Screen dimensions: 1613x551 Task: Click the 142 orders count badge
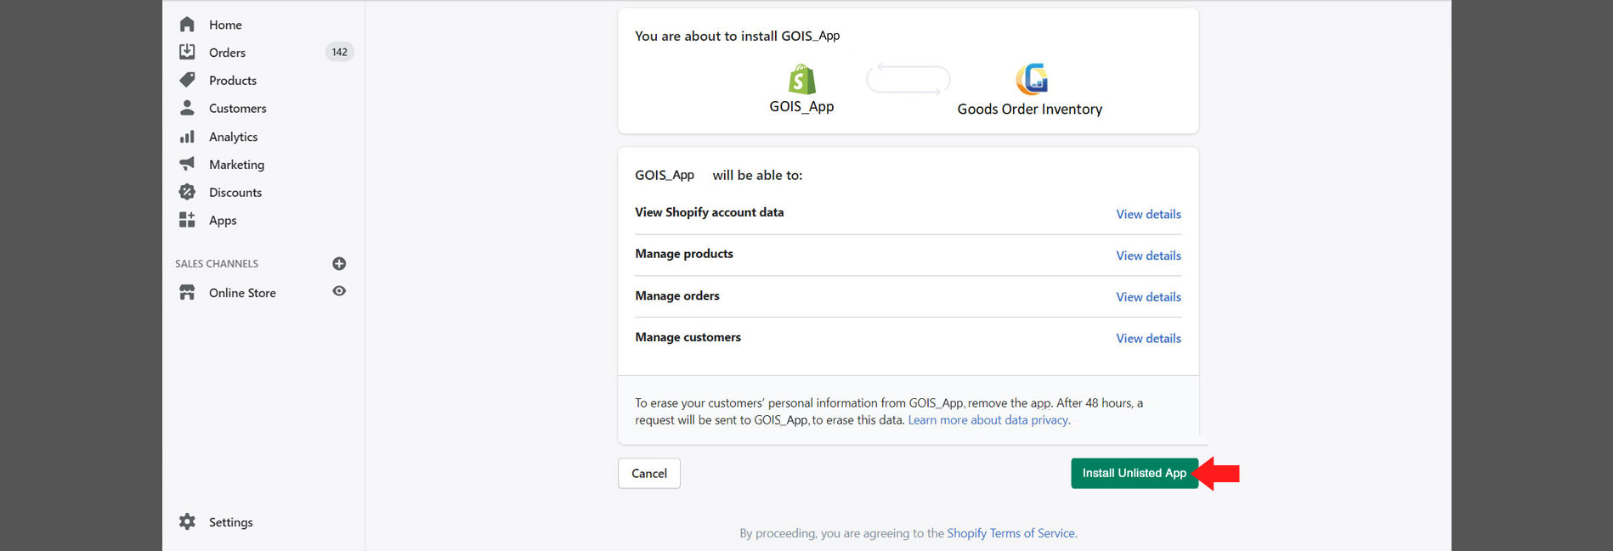[x=339, y=52]
